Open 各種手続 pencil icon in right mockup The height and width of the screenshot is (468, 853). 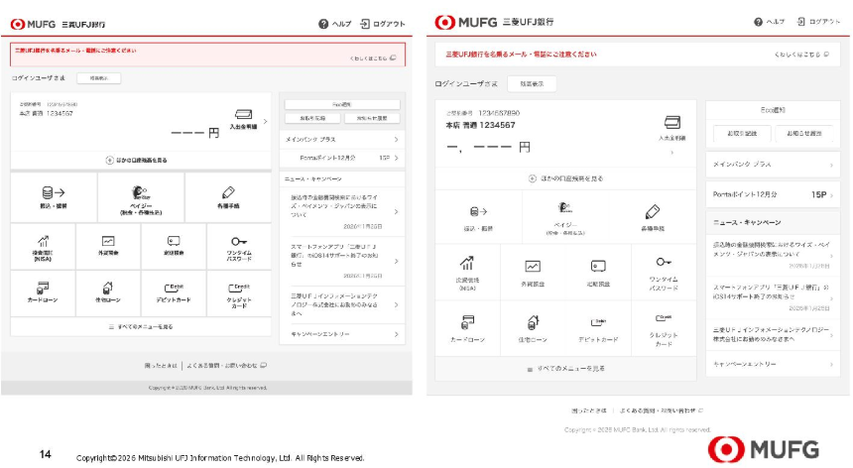(x=653, y=211)
